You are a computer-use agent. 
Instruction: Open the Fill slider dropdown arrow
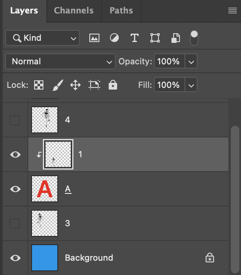coord(191,85)
